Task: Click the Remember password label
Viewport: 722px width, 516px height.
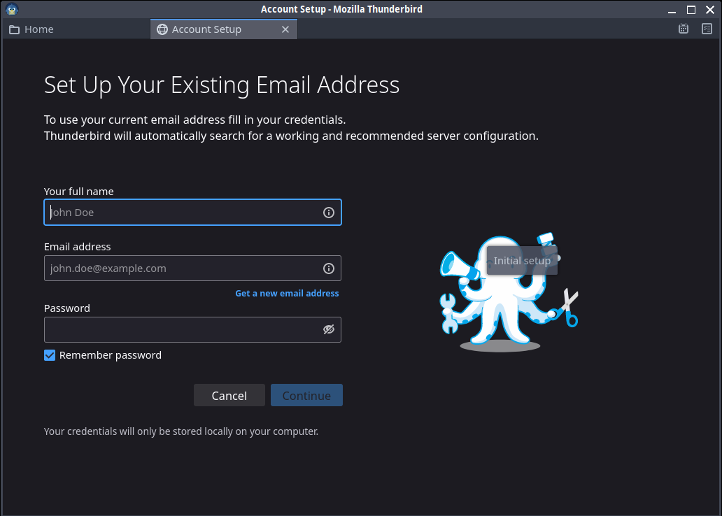Action: point(111,355)
